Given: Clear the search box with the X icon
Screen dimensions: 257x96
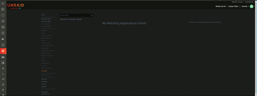Looking at the screenshot, I should pyautogui.click(x=92, y=15).
